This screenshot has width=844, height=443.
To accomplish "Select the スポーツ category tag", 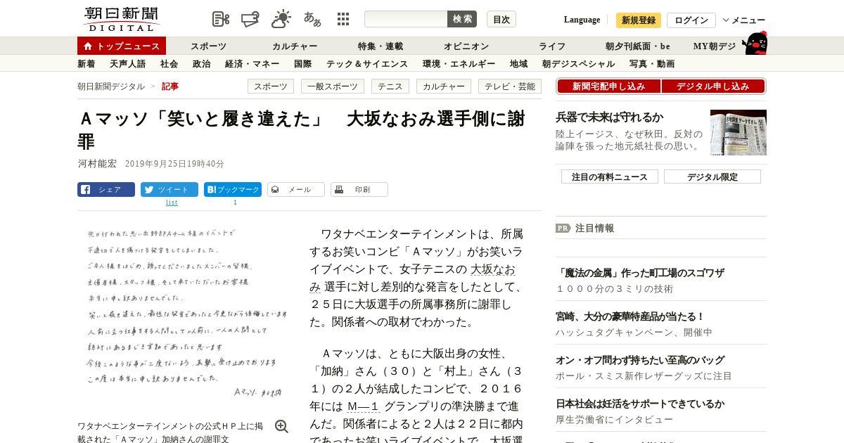I will [x=270, y=86].
